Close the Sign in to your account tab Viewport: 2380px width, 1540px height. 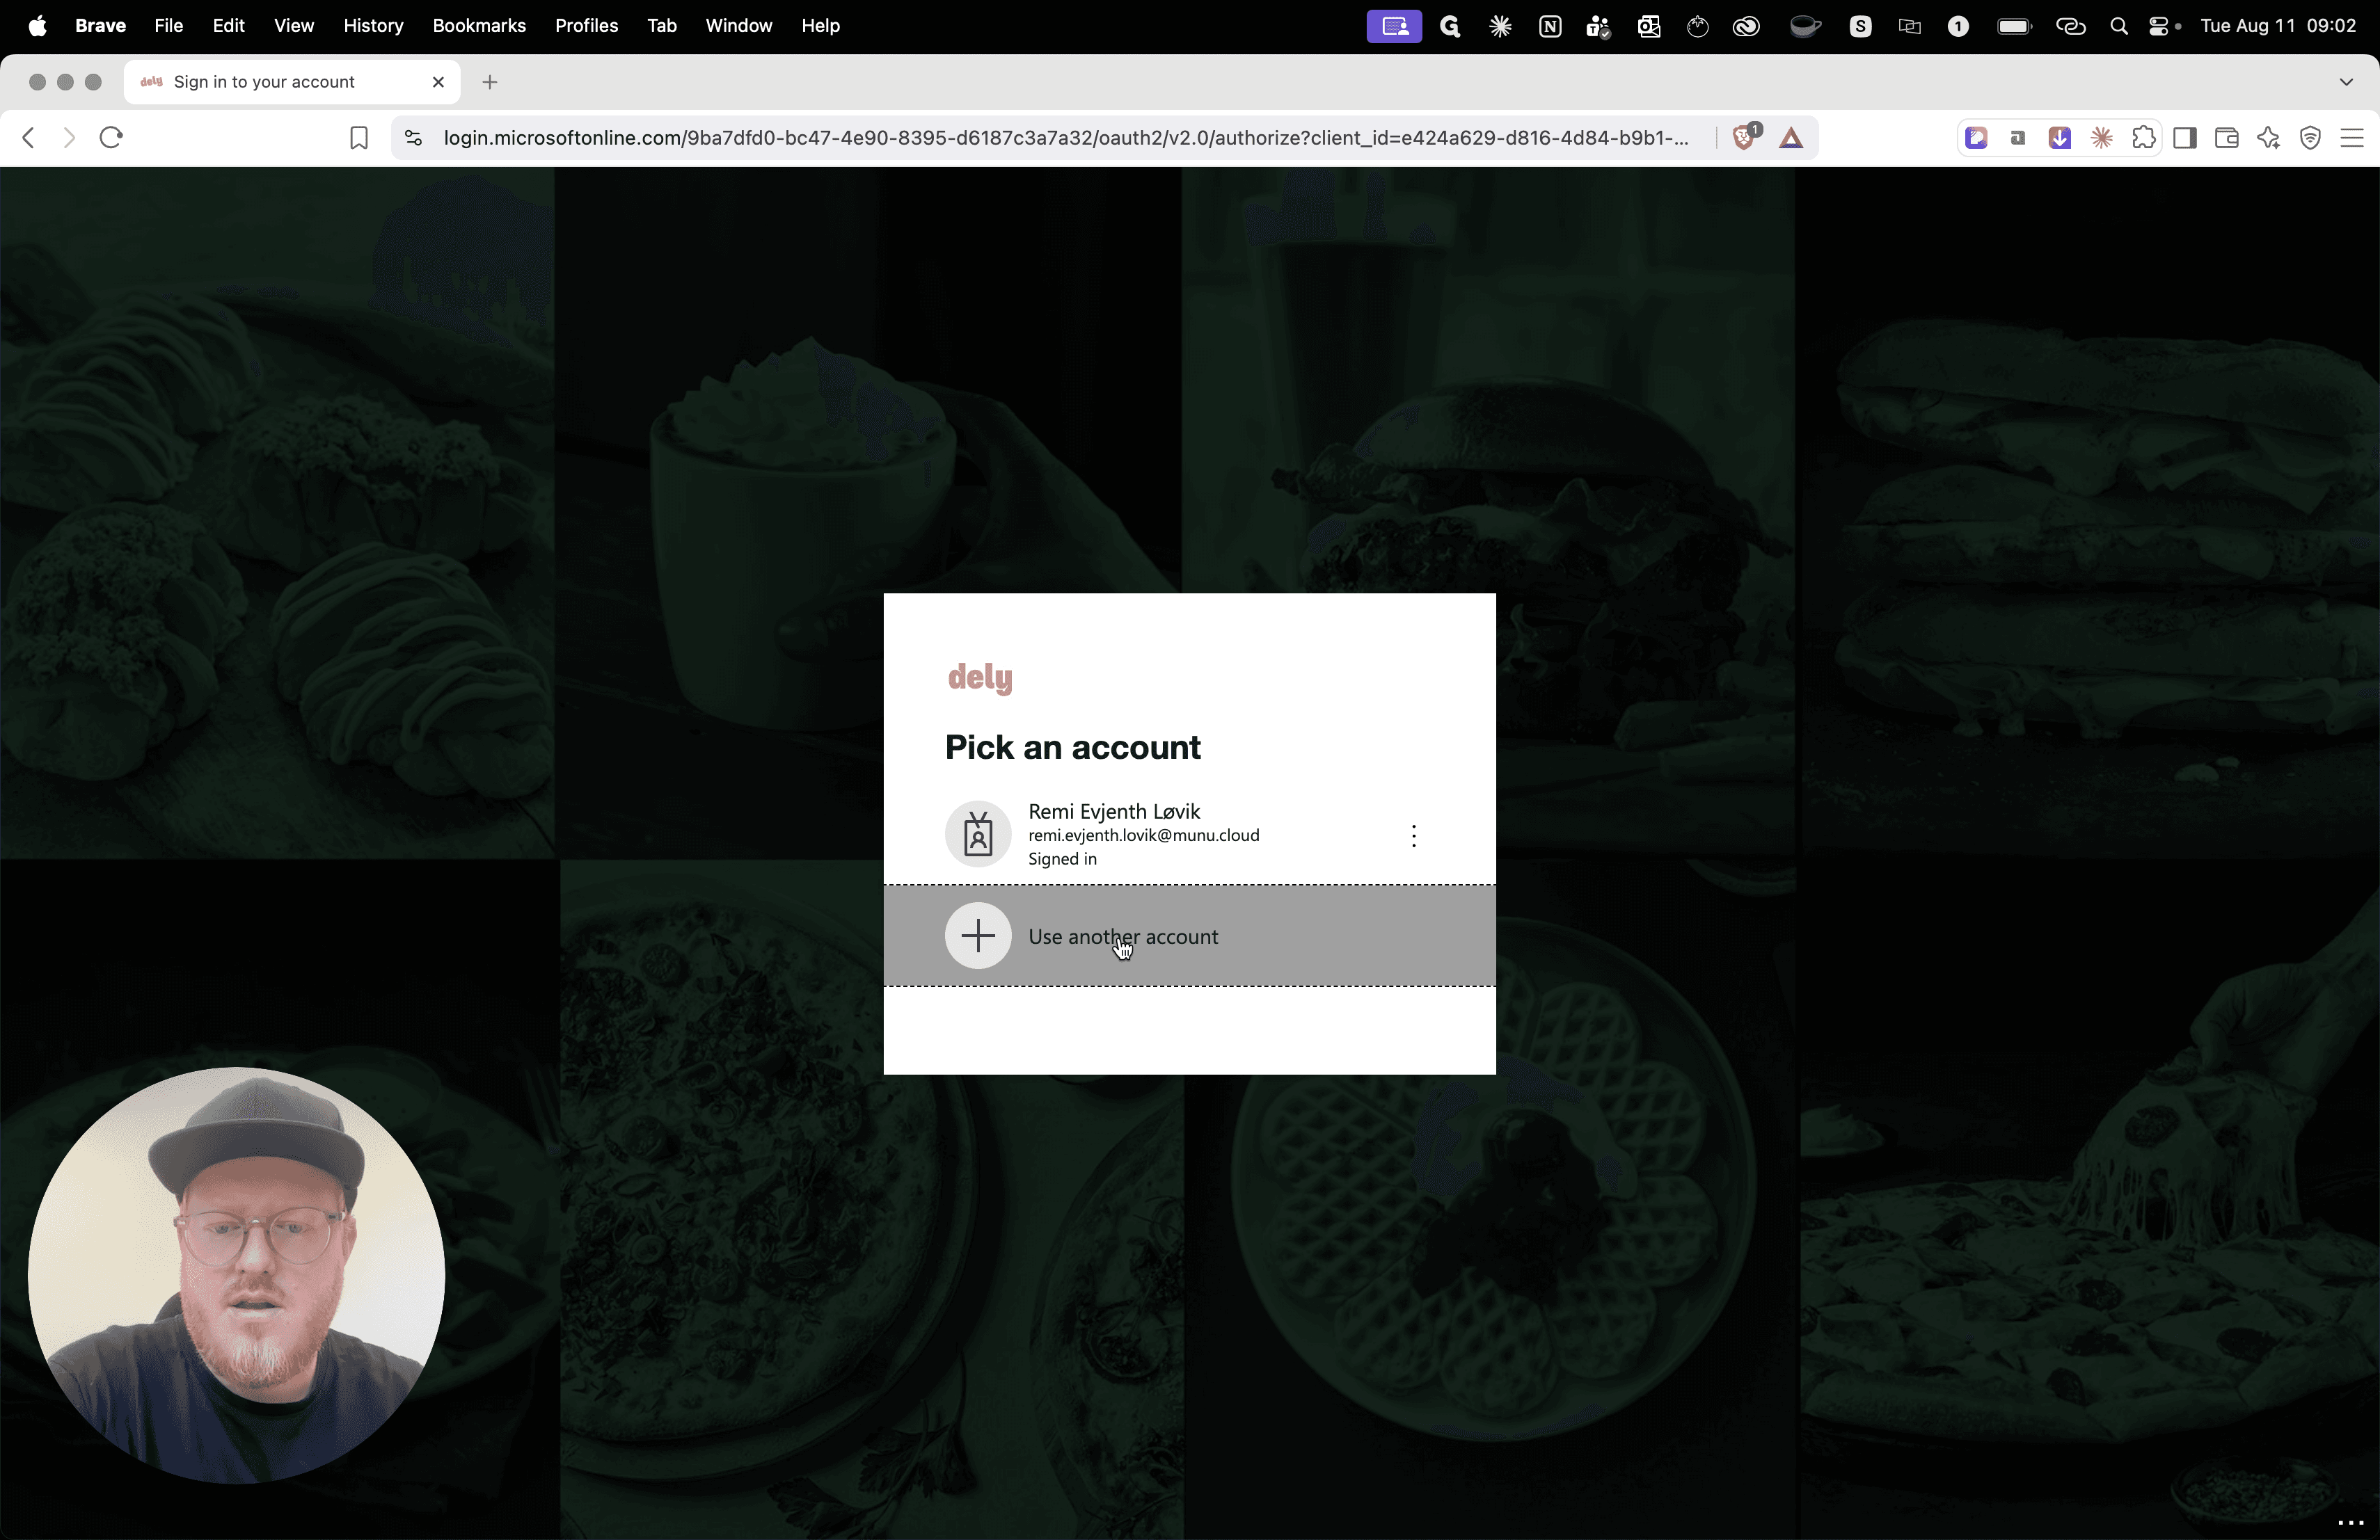(x=438, y=82)
